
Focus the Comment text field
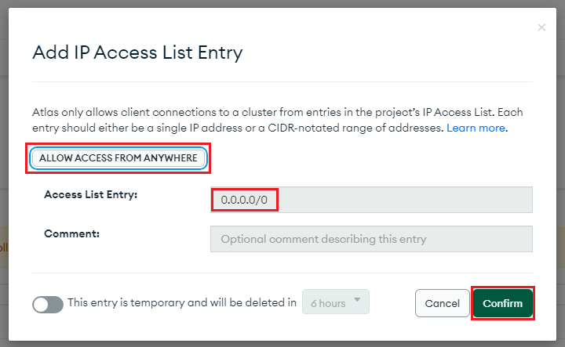click(x=371, y=239)
